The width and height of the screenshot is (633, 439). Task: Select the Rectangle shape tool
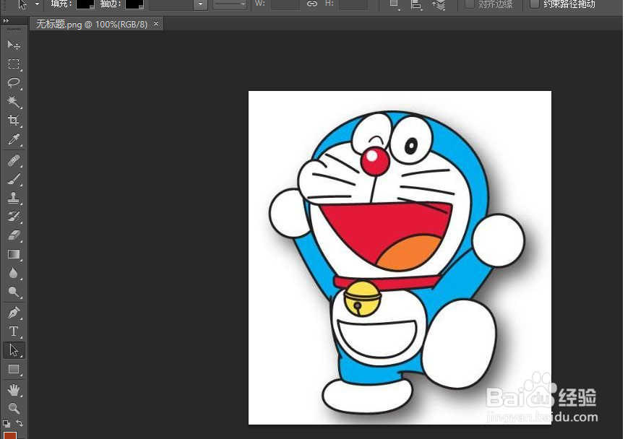[14, 369]
